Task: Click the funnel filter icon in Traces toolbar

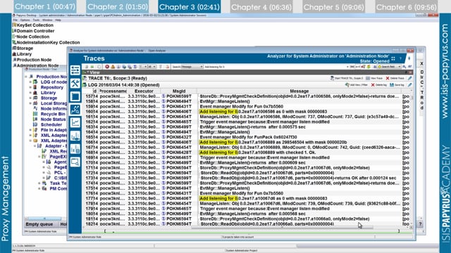Action: 161,67
